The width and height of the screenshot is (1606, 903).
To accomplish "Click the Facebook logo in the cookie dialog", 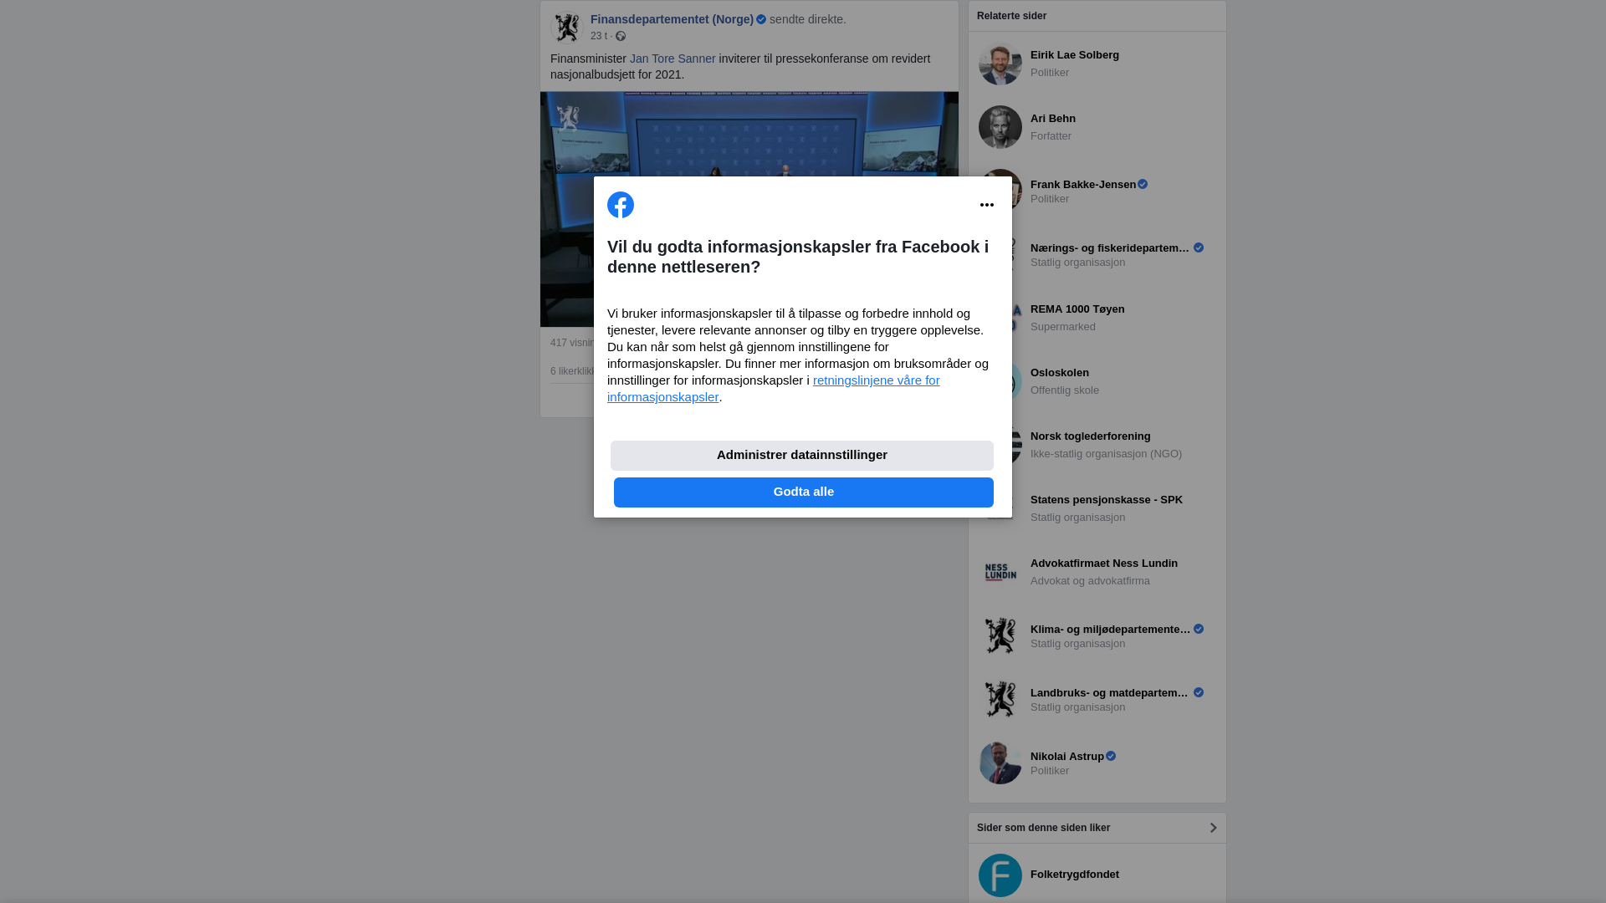I will (621, 205).
